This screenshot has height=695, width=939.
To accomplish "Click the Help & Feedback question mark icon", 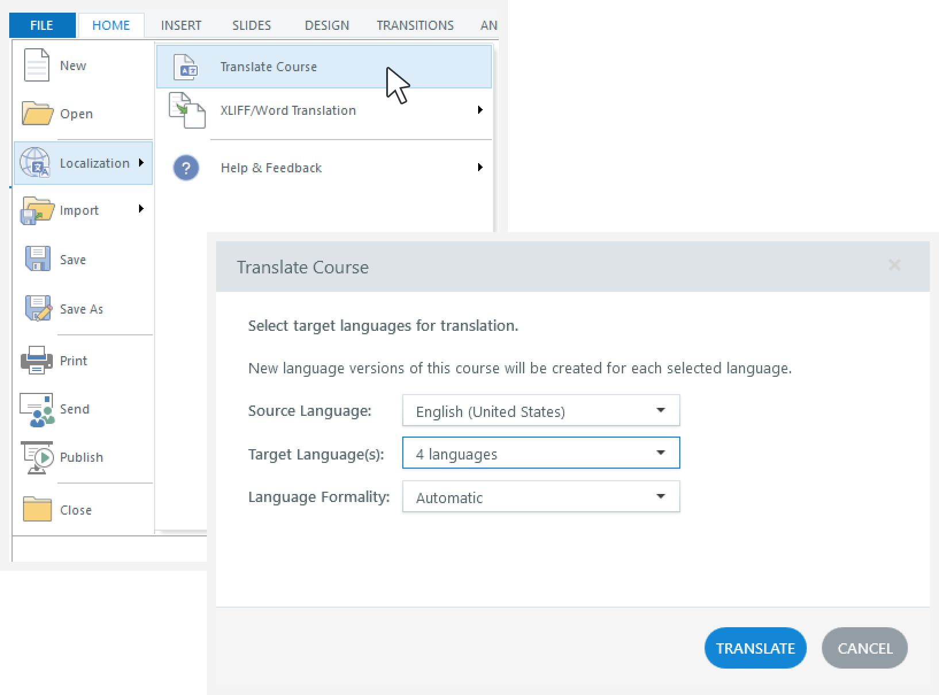I will pyautogui.click(x=185, y=167).
